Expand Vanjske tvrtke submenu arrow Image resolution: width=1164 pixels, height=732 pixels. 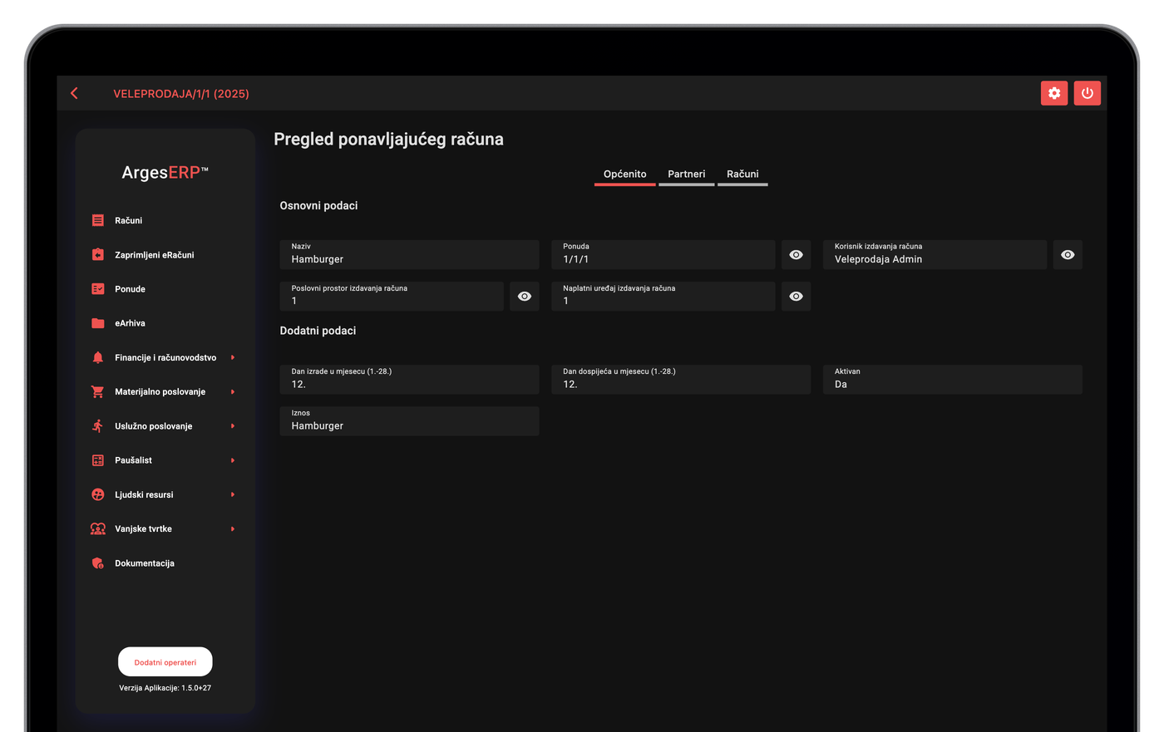point(233,528)
